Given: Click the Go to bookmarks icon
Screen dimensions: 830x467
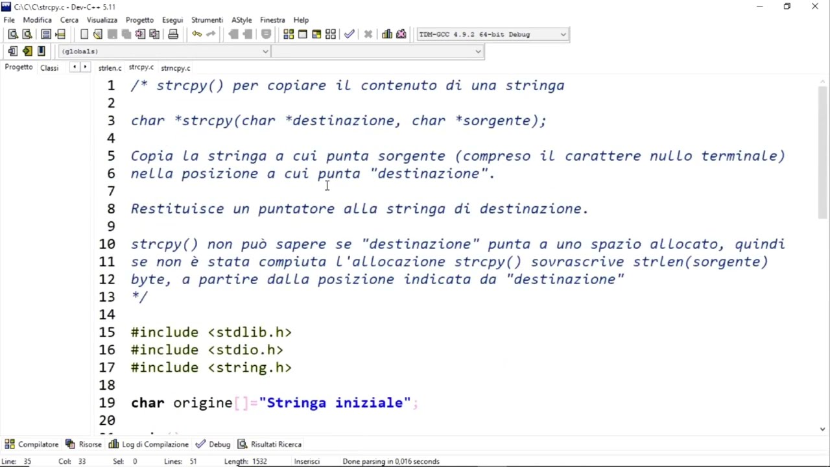Looking at the screenshot, I should [x=41, y=51].
